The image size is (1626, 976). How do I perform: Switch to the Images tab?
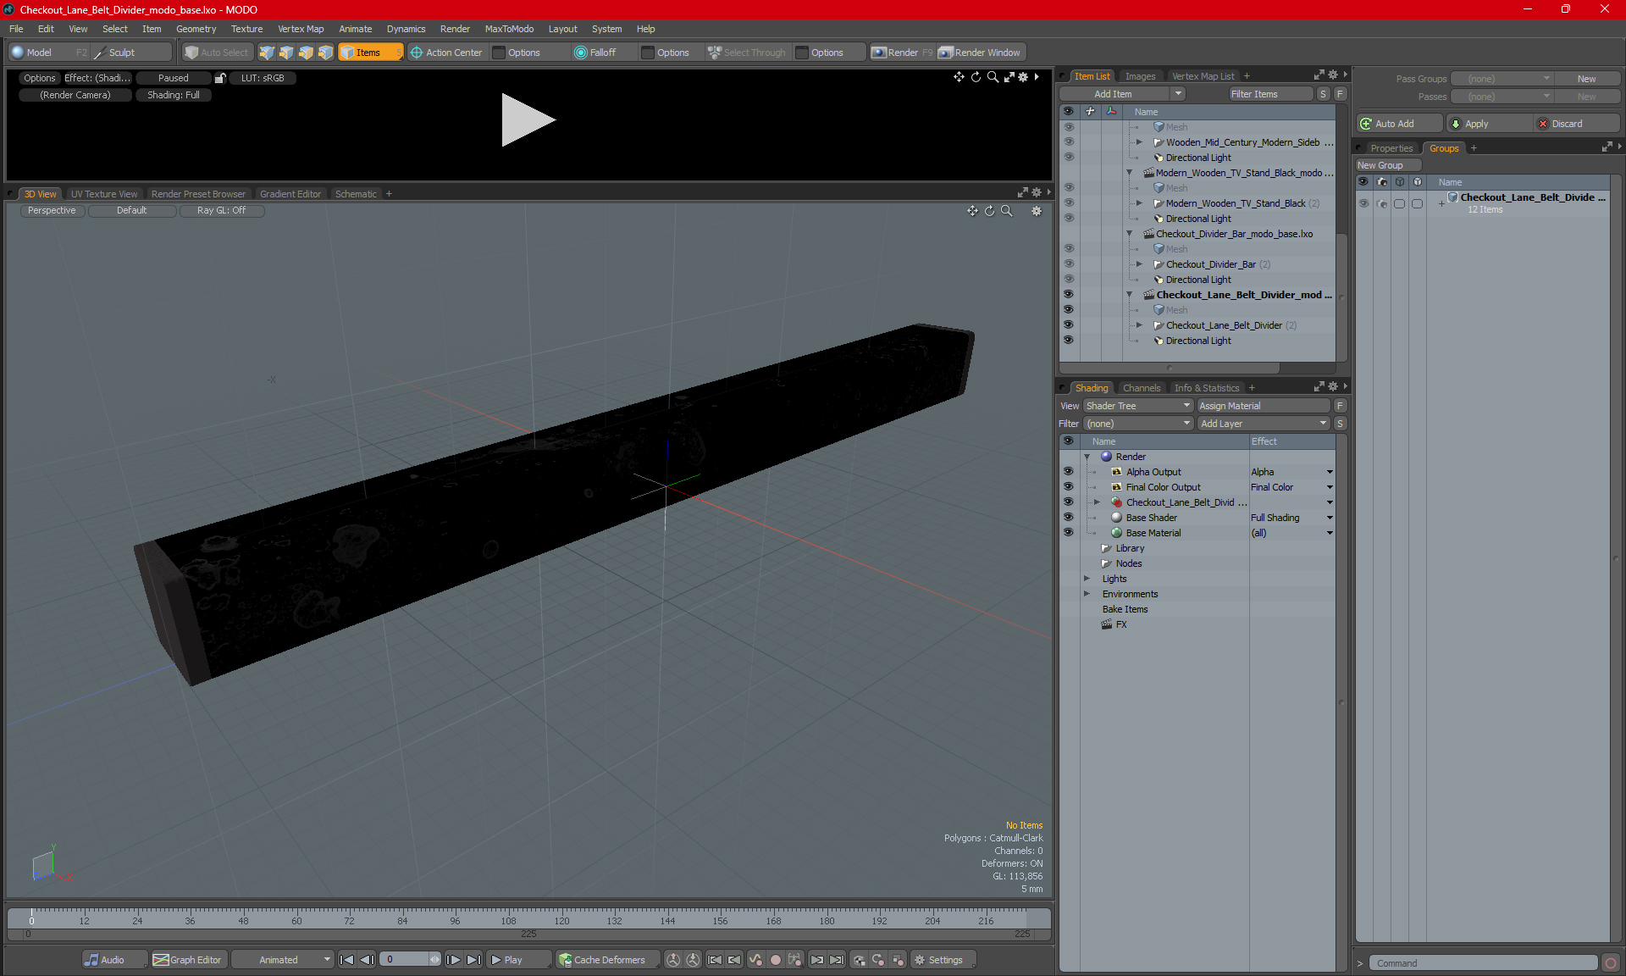[1140, 76]
